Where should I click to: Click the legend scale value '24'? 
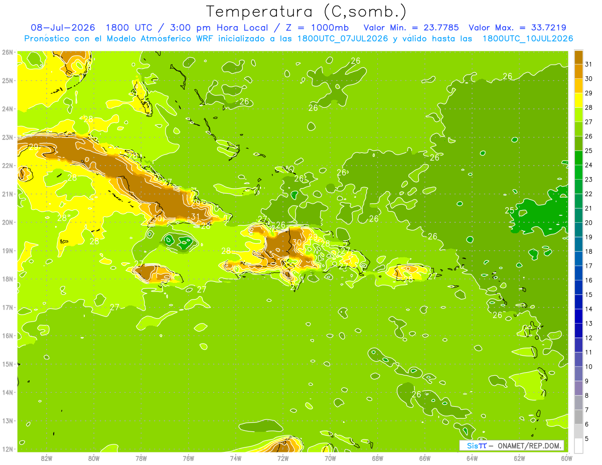click(x=589, y=165)
